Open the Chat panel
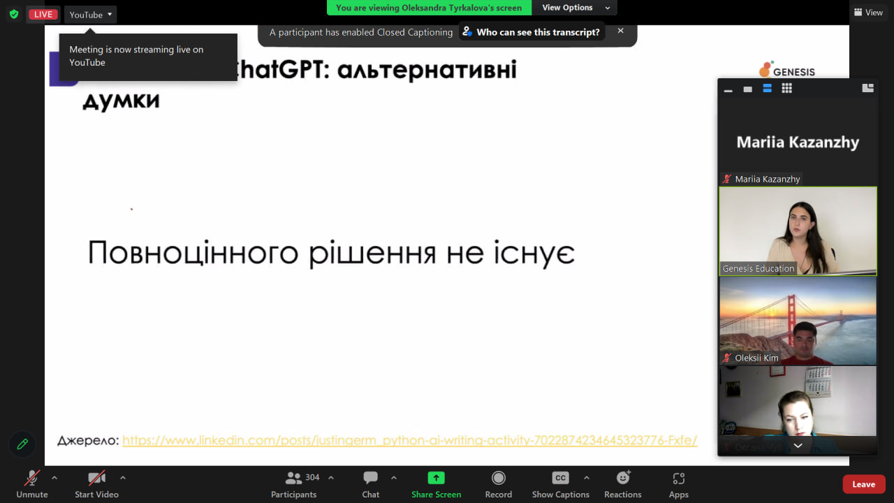Viewport: 894px width, 503px height. click(371, 484)
